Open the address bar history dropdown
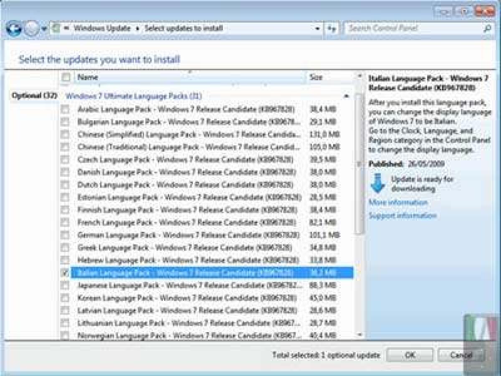The image size is (501, 376). click(x=317, y=29)
